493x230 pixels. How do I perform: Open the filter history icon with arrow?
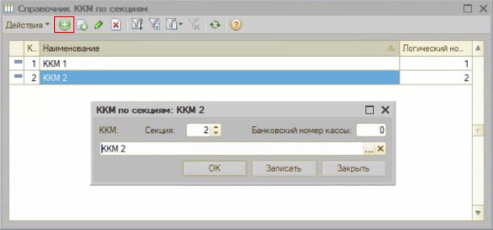coord(174,25)
